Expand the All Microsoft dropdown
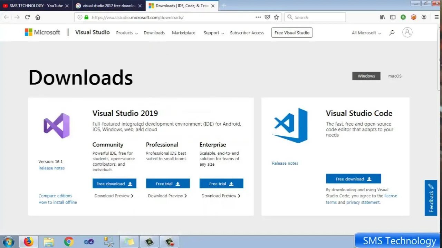The width and height of the screenshot is (442, 248). coord(366,33)
